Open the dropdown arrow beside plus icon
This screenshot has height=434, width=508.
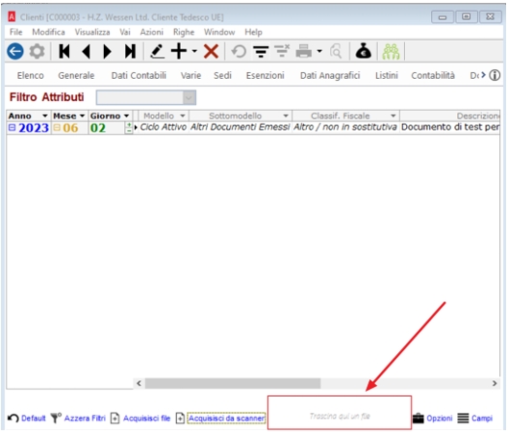coord(194,51)
